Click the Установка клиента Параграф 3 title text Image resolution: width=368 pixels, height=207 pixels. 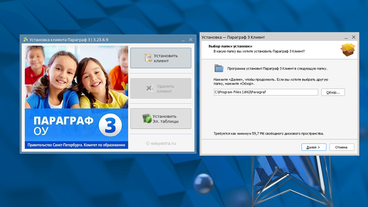point(69,40)
